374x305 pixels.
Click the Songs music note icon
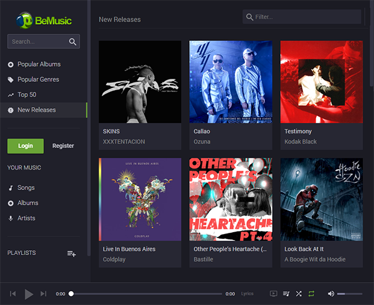tap(10, 188)
